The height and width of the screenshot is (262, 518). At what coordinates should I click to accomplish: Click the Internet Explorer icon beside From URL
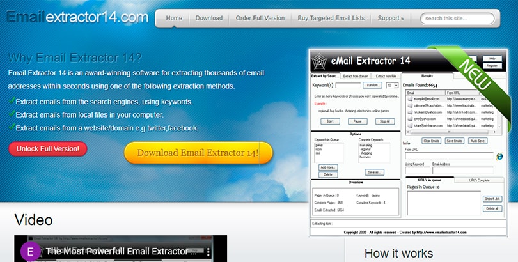499,157
